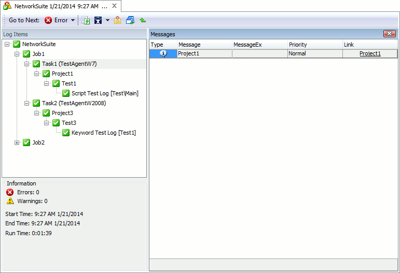Click green check icon beside Job1
This screenshot has width=400, height=273.
click(x=26, y=54)
